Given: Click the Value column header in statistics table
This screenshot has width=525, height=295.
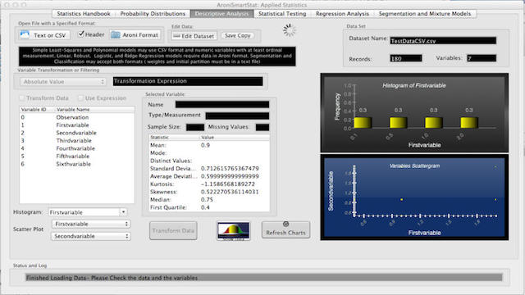Looking at the screenshot, I should click(235, 138).
